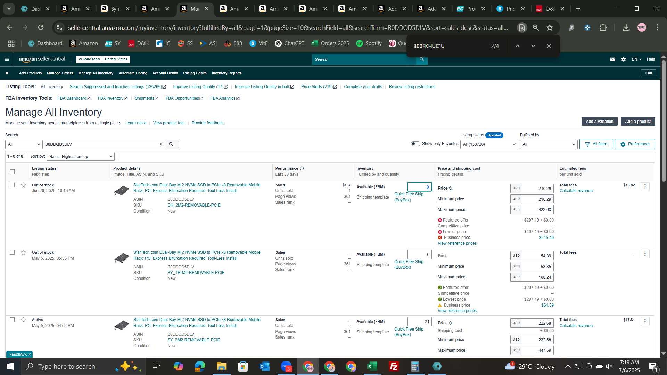Open the browser tab search dropdown

9,9
